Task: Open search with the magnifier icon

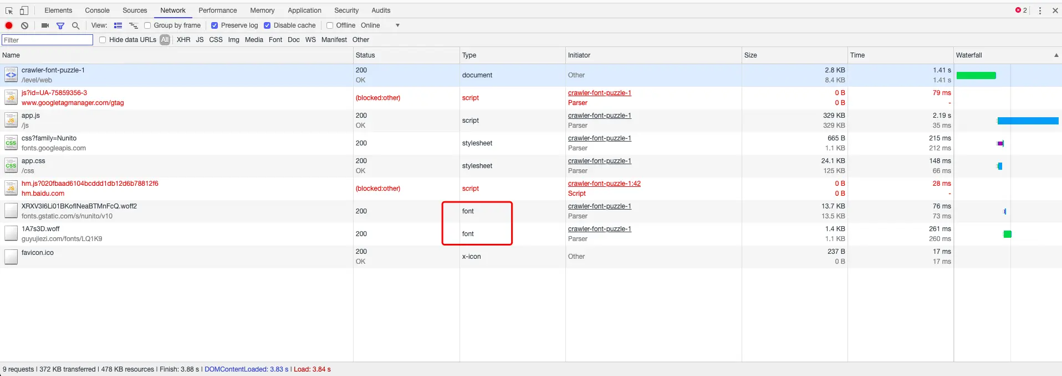Action: (76, 25)
